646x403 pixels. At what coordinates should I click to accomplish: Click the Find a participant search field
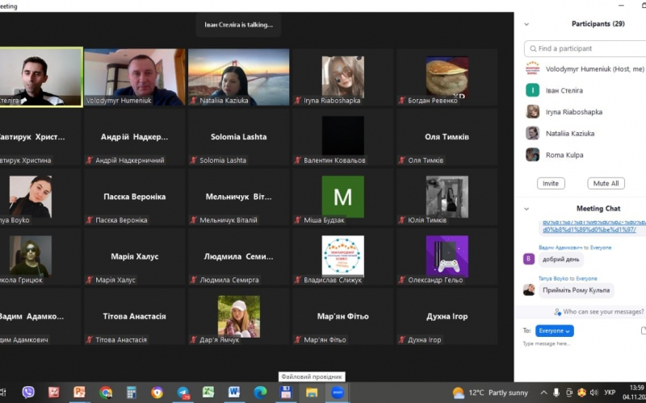click(x=585, y=48)
